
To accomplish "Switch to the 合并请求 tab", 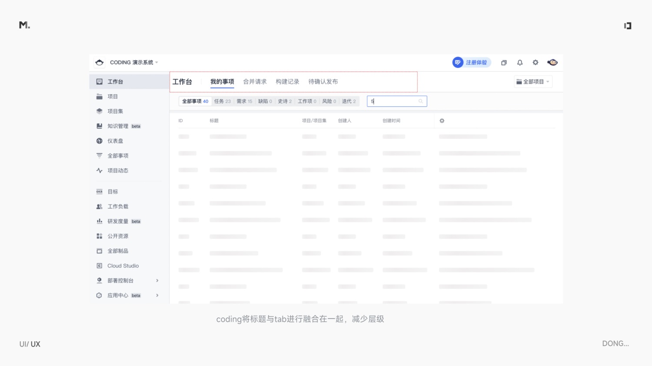I will coord(255,82).
